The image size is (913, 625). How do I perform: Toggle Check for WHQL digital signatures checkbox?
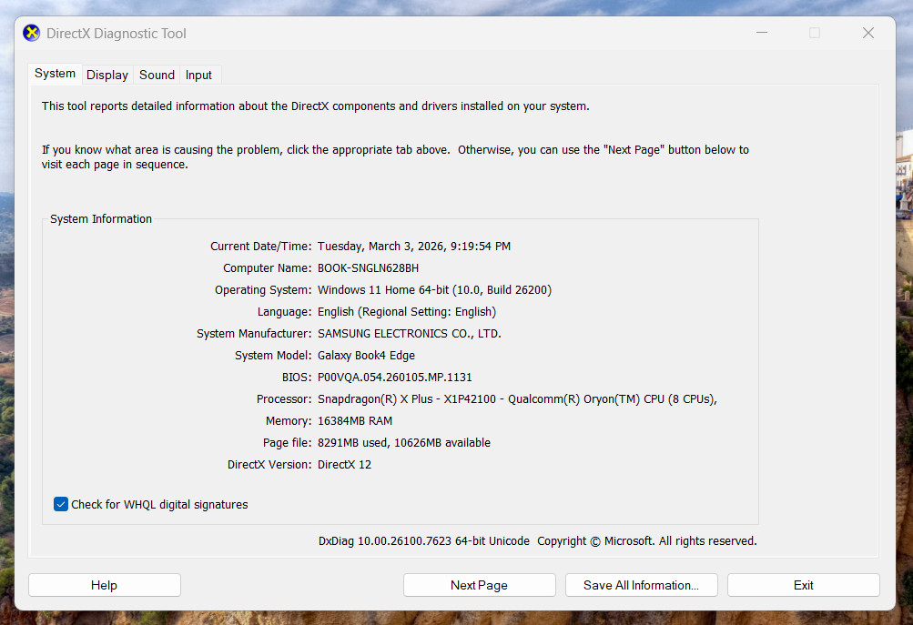click(61, 504)
